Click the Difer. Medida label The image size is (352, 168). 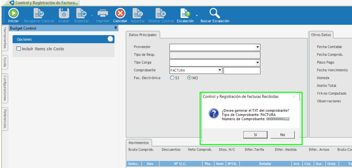coord(286,149)
